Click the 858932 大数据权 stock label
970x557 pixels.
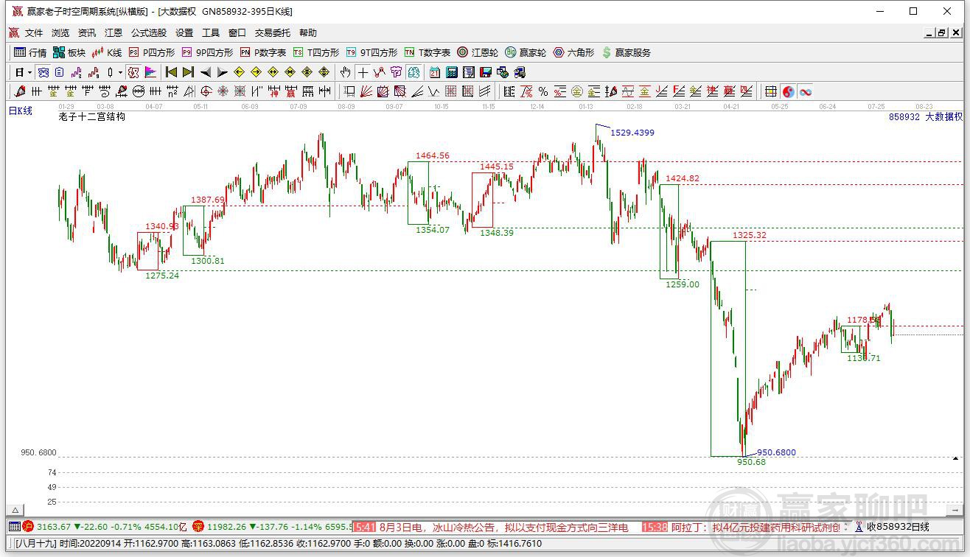pyautogui.click(x=926, y=116)
